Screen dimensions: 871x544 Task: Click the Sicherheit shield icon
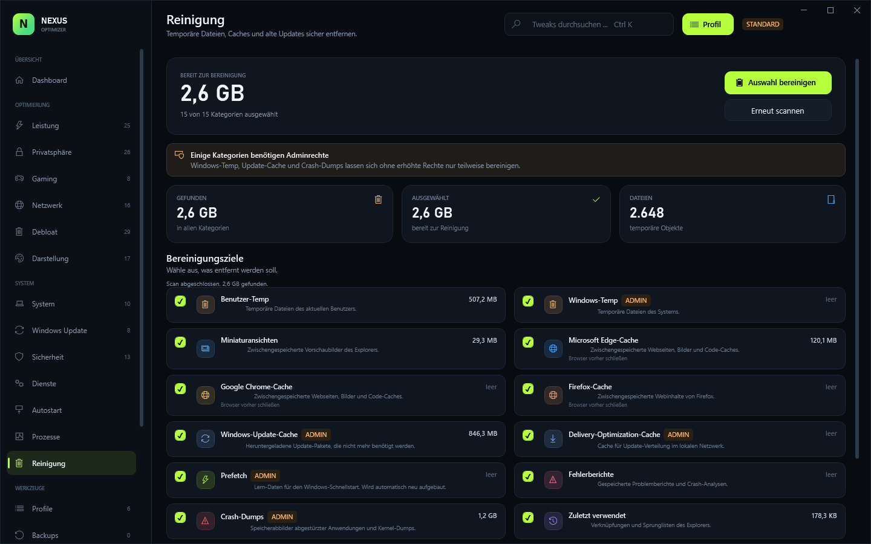click(19, 357)
